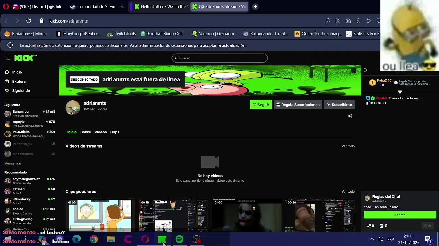Open offline Pachorra_97 channel
Image resolution: width=439 pixels, height=246 pixels.
pos(29,144)
